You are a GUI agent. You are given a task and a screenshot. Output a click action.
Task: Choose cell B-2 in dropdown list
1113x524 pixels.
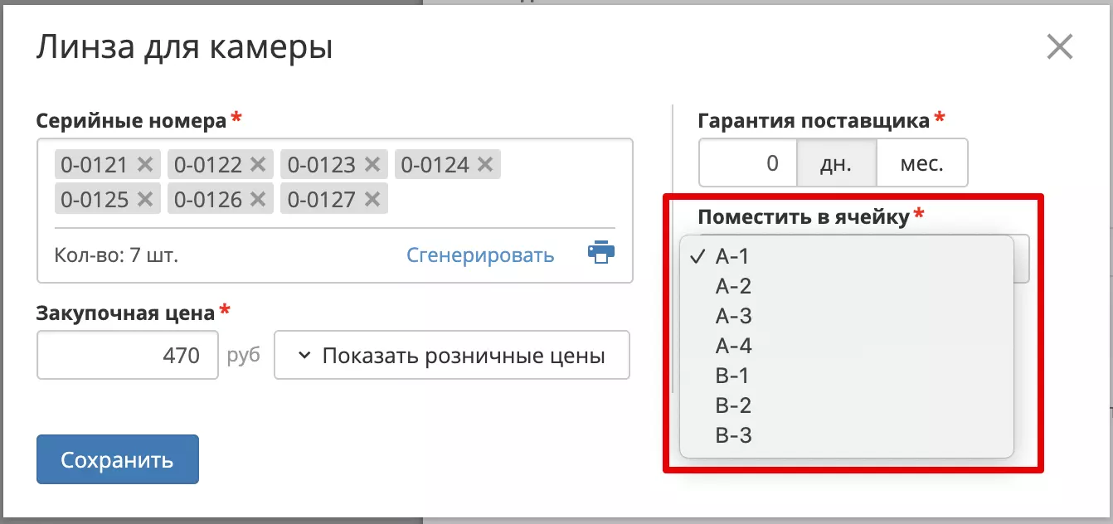pyautogui.click(x=847, y=406)
